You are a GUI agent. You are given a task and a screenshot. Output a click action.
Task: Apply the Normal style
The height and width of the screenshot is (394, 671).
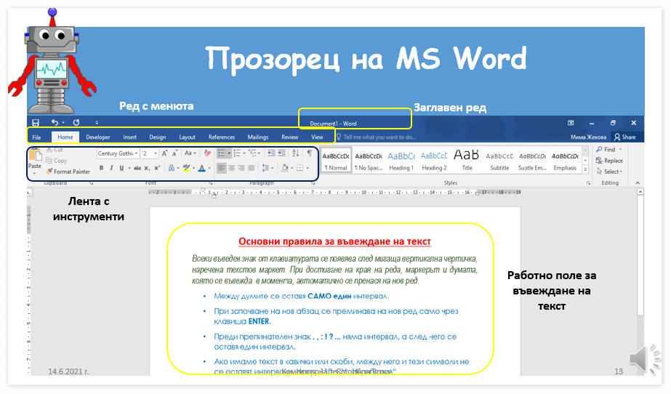(336, 161)
